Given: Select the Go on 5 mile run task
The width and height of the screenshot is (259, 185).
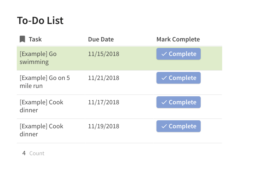Looking at the screenshot, I should (45, 82).
